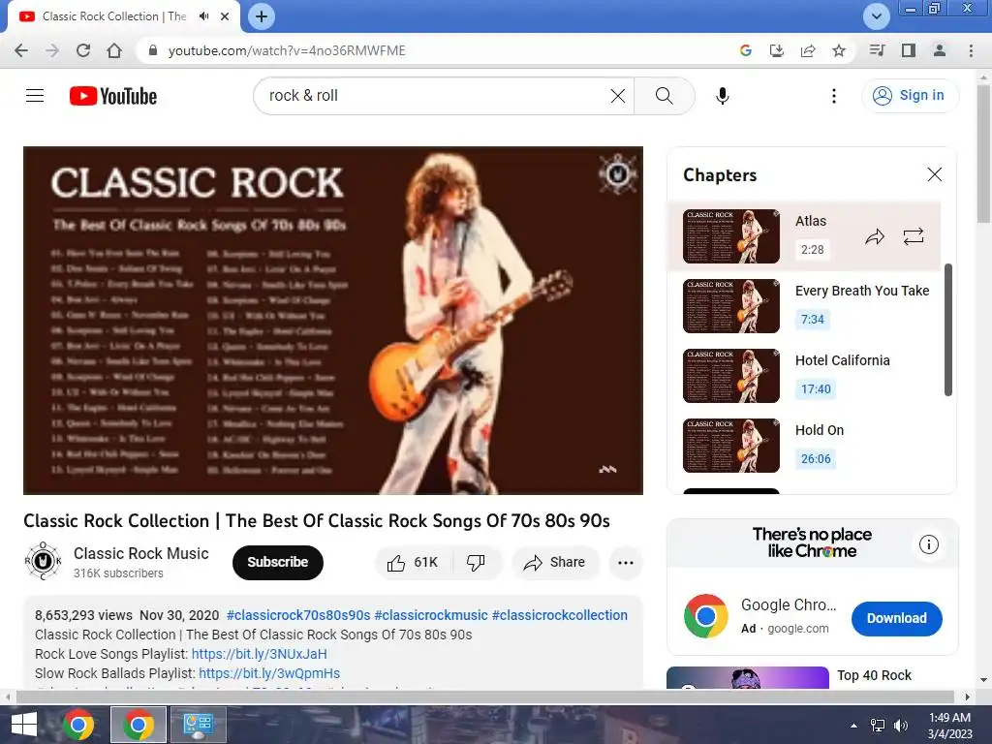Open #classicrock70s80s90s hashtag
The width and height of the screenshot is (992, 744).
point(298,615)
